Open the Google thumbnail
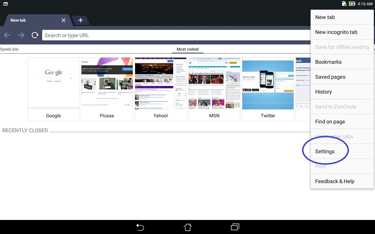 pyautogui.click(x=53, y=83)
